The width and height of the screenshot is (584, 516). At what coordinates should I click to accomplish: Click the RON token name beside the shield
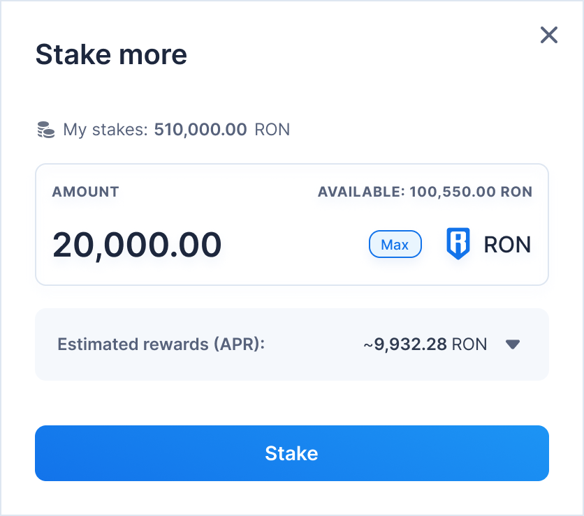click(x=507, y=244)
